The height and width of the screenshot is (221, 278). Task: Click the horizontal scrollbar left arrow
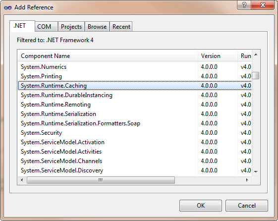click(22, 180)
